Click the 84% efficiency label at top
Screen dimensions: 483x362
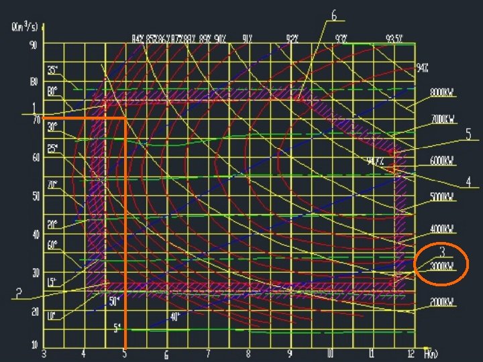[138, 39]
